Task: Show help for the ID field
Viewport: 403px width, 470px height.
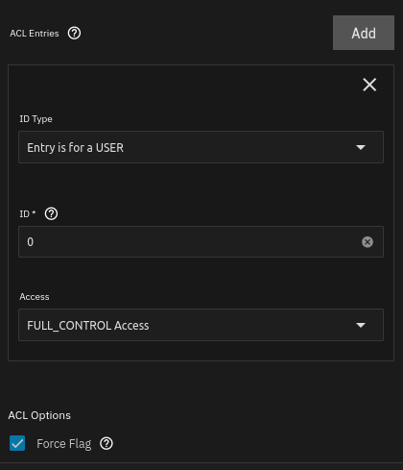Action: pos(51,213)
